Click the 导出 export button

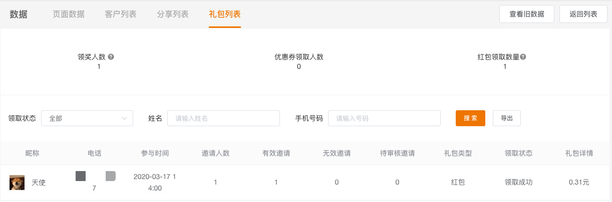507,118
